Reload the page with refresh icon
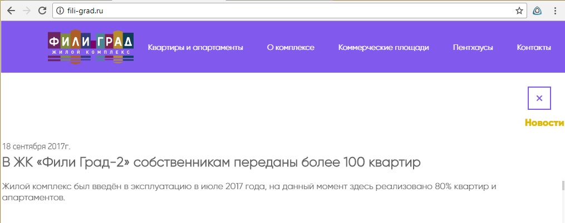The height and width of the screenshot is (223, 565). 42,11
